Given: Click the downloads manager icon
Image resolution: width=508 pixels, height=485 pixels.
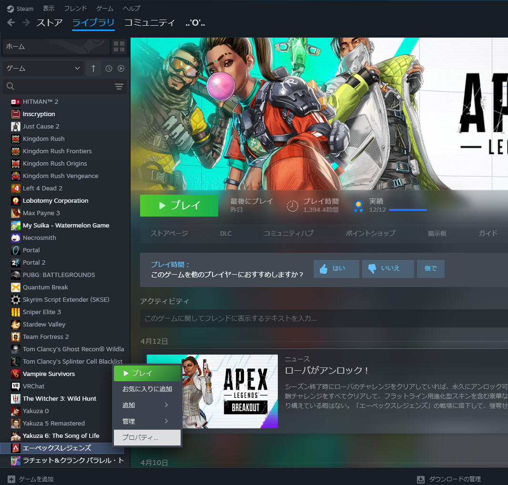Looking at the screenshot, I should (420, 479).
